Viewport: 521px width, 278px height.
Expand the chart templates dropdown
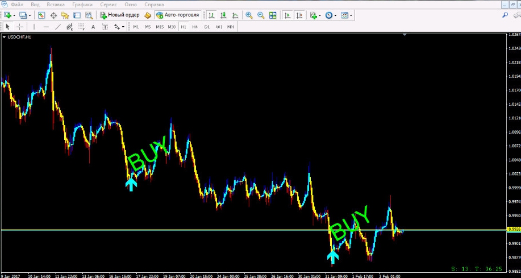[x=352, y=15]
